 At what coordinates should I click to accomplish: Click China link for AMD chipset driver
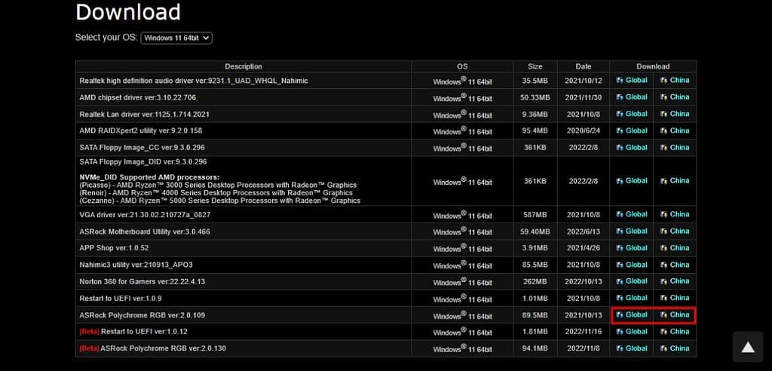click(675, 97)
